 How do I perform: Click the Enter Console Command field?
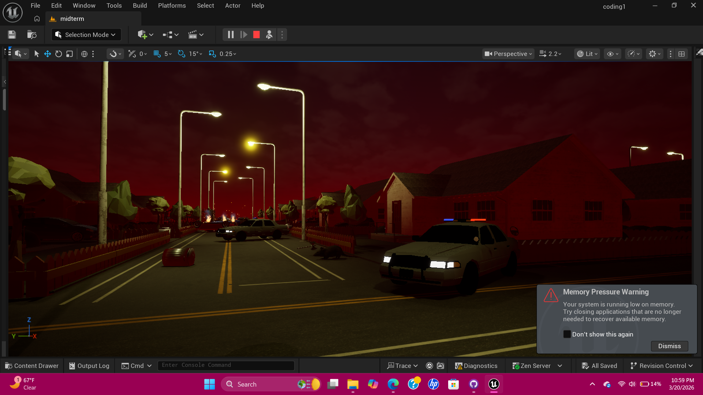pos(226,365)
